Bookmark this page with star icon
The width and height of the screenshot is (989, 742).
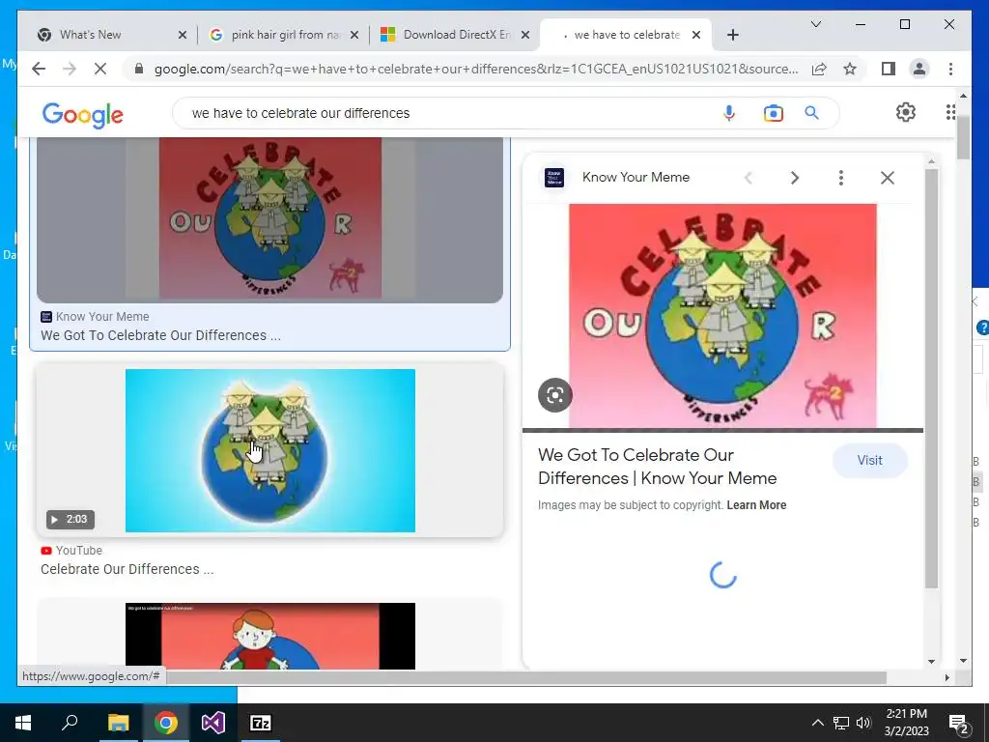click(850, 69)
